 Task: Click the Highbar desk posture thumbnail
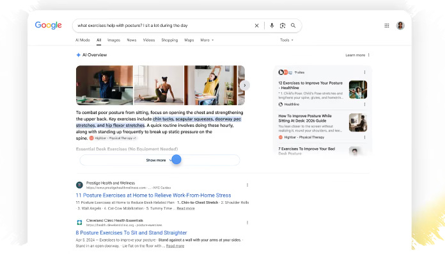tap(358, 122)
